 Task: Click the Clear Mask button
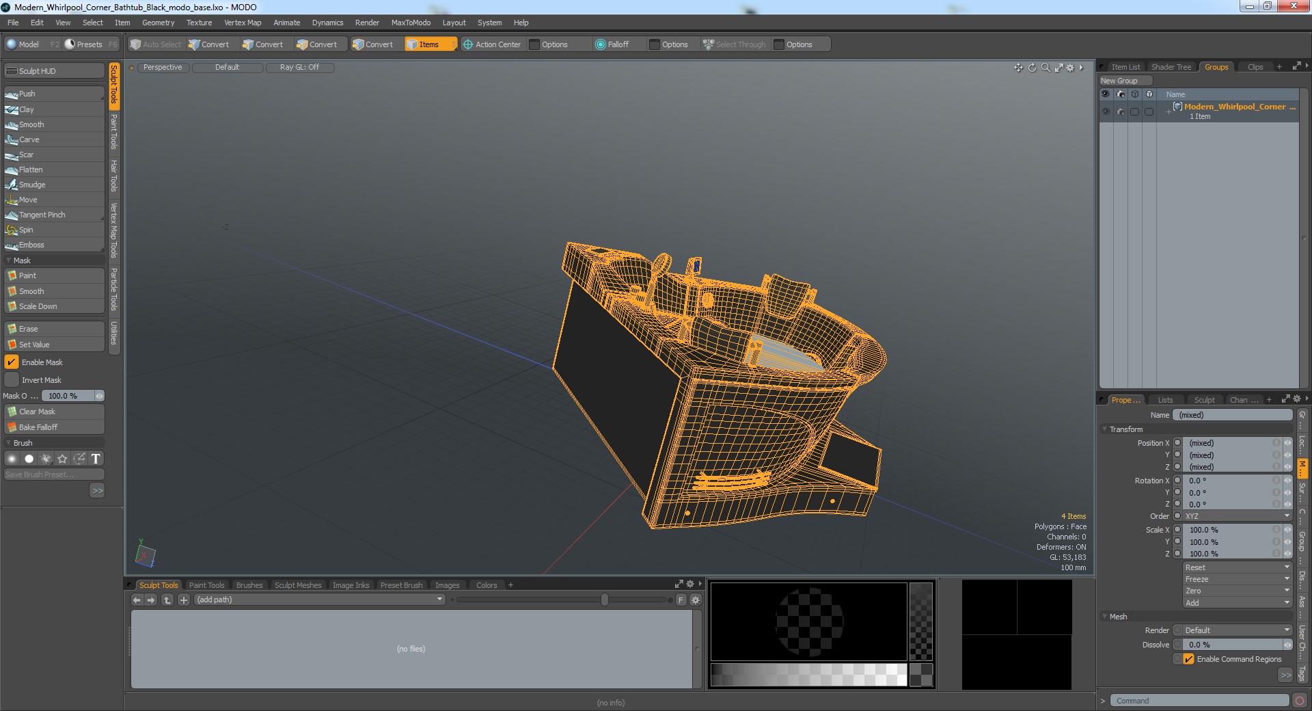pos(54,412)
